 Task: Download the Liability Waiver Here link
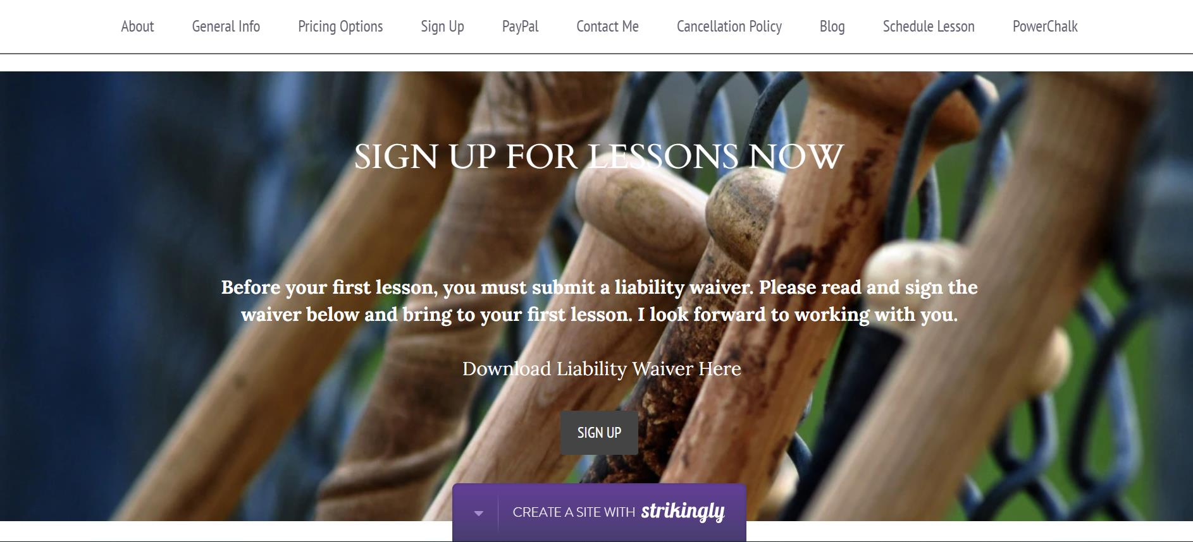coord(602,368)
